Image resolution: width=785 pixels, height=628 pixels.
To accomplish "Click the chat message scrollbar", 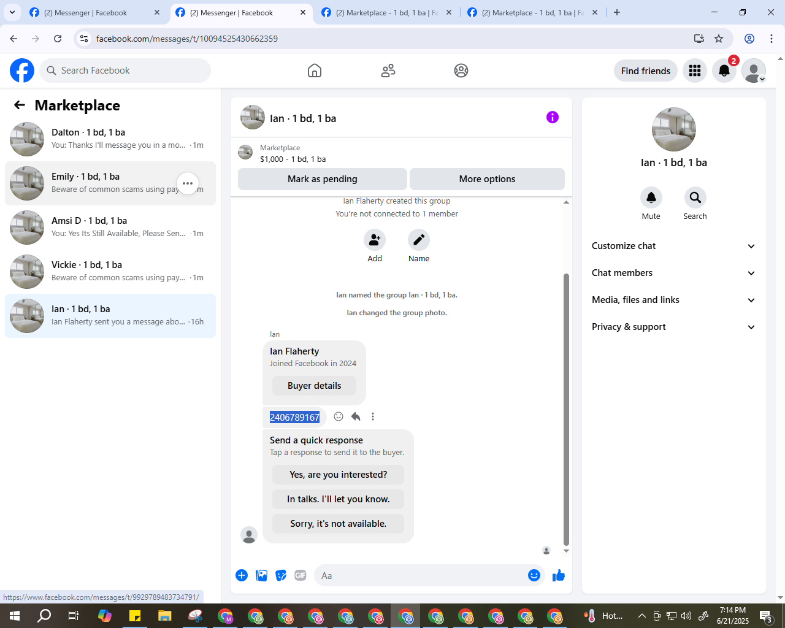I will pos(566,409).
